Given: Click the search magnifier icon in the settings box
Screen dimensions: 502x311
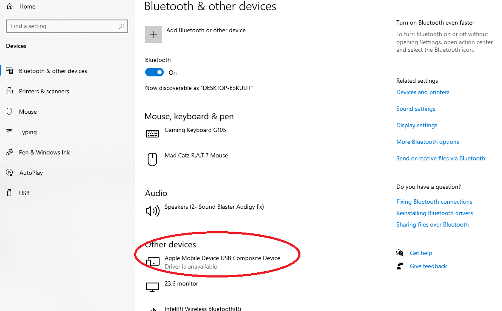Looking at the screenshot, I should click(x=122, y=26).
